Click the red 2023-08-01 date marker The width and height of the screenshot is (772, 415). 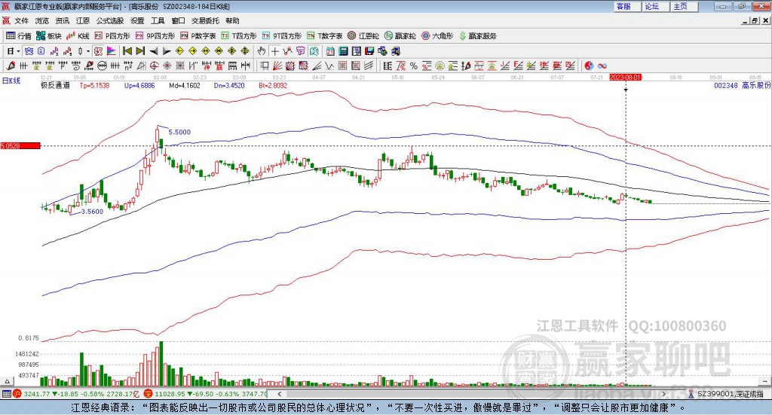pos(625,77)
